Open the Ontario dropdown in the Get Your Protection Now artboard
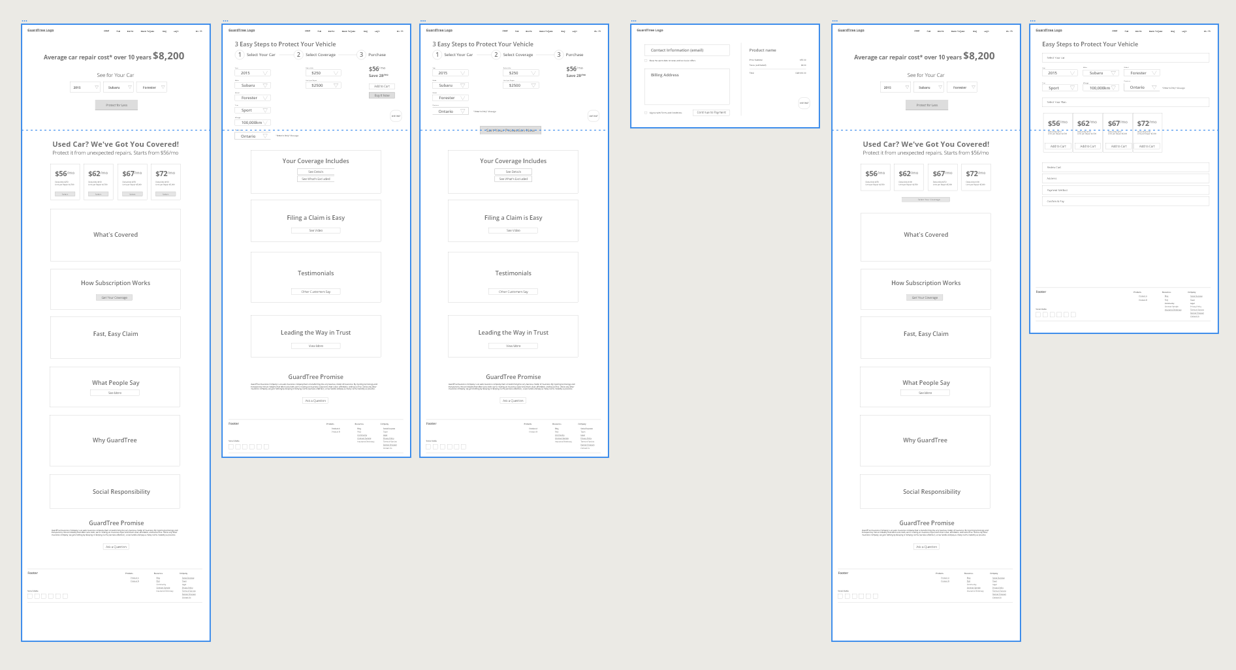This screenshot has height=670, width=1236. click(450, 112)
